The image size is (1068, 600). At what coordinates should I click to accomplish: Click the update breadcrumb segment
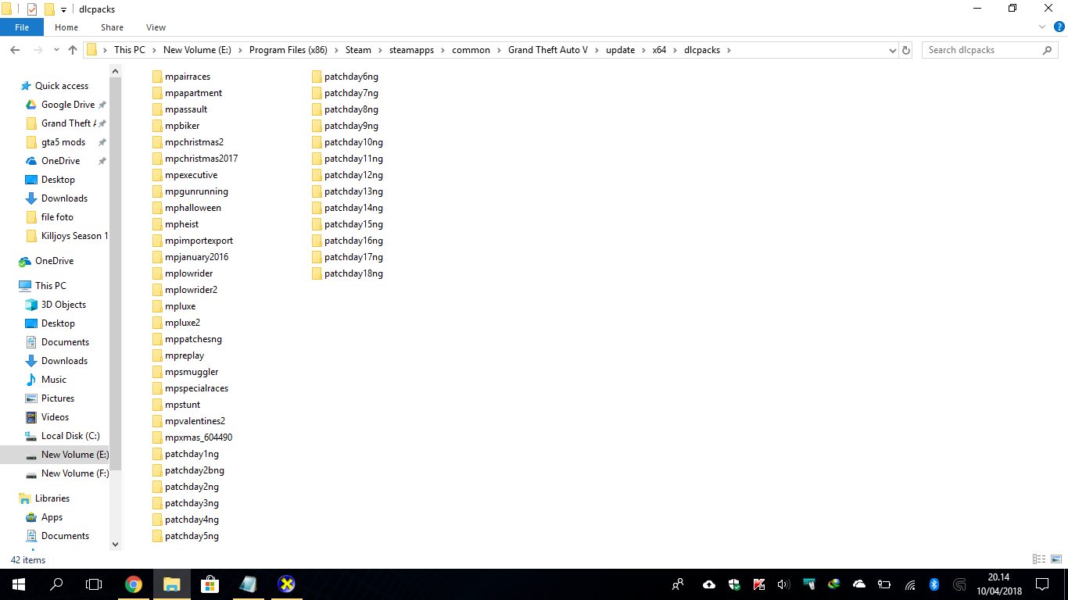(x=620, y=50)
